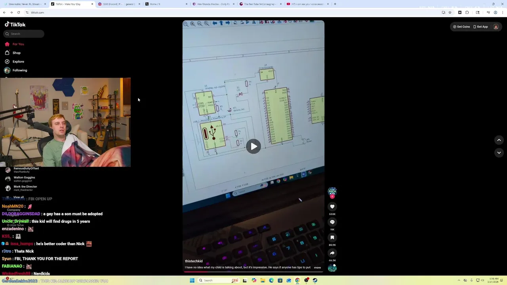Open the video comments
This screenshot has width=507, height=285.
pos(332,222)
